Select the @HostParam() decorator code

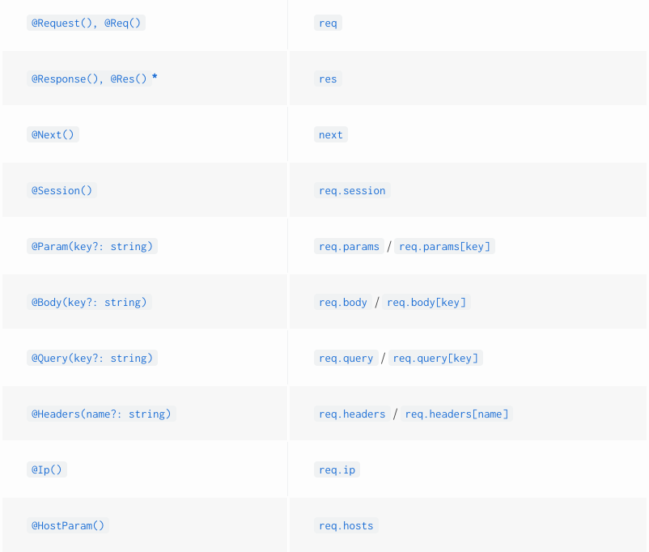[68, 525]
